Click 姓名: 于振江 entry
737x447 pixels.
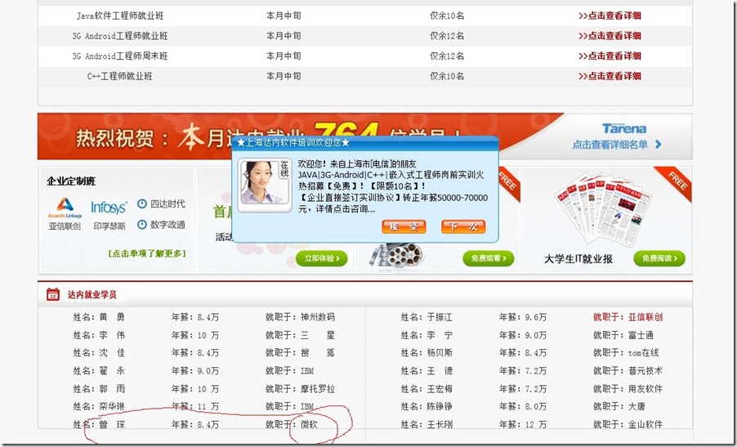(427, 317)
